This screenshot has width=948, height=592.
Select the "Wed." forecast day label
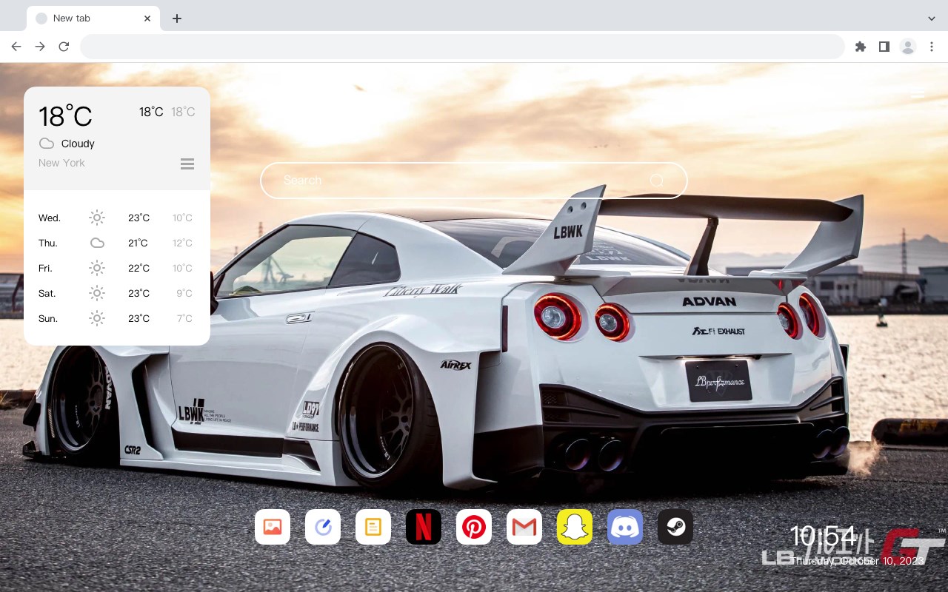[x=50, y=218]
